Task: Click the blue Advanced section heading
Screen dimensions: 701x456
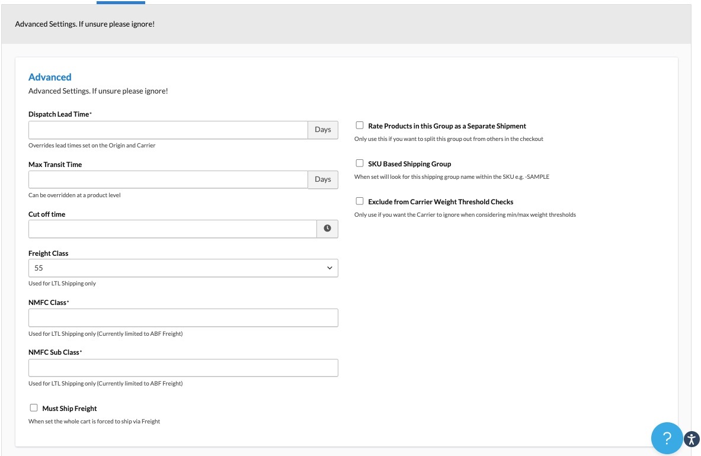Action: pyautogui.click(x=50, y=77)
